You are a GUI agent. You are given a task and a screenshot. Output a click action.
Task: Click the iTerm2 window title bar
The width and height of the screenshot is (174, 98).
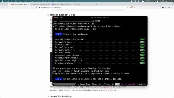click(x=100, y=18)
